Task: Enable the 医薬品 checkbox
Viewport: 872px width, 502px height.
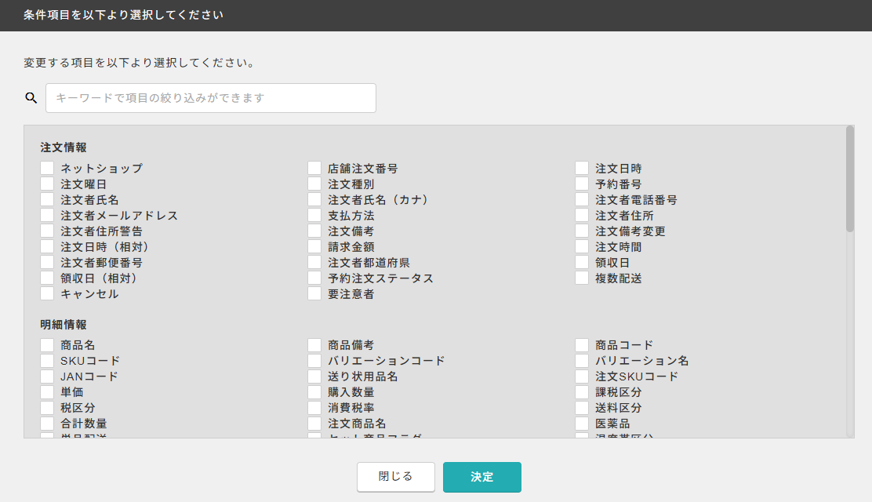Action: [583, 423]
